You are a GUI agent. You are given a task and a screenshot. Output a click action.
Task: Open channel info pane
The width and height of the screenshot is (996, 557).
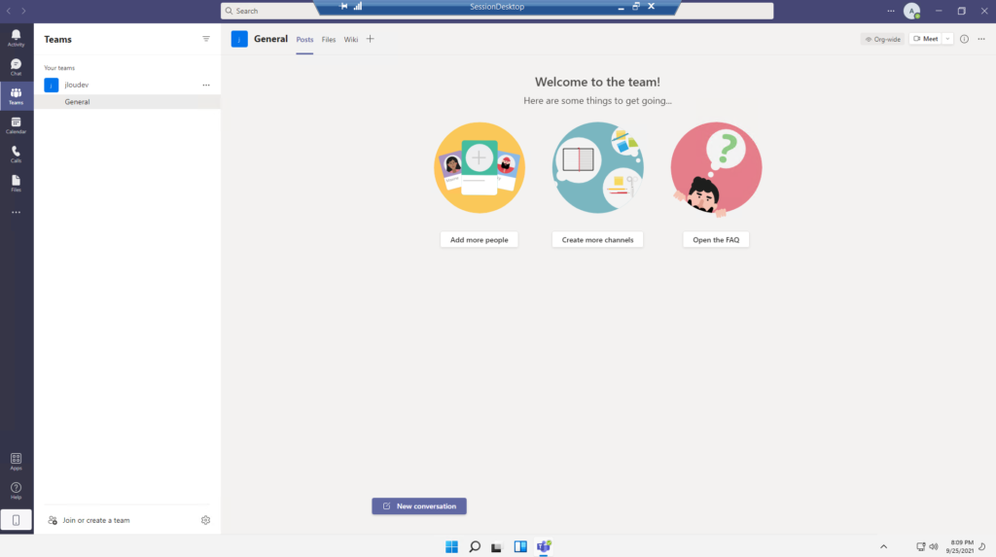click(x=964, y=39)
